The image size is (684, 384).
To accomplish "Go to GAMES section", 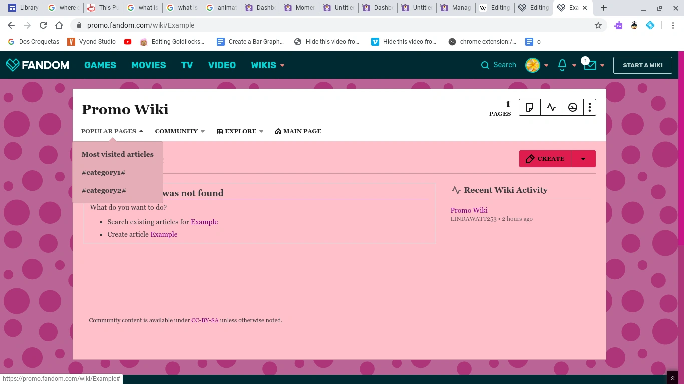I will pyautogui.click(x=100, y=65).
